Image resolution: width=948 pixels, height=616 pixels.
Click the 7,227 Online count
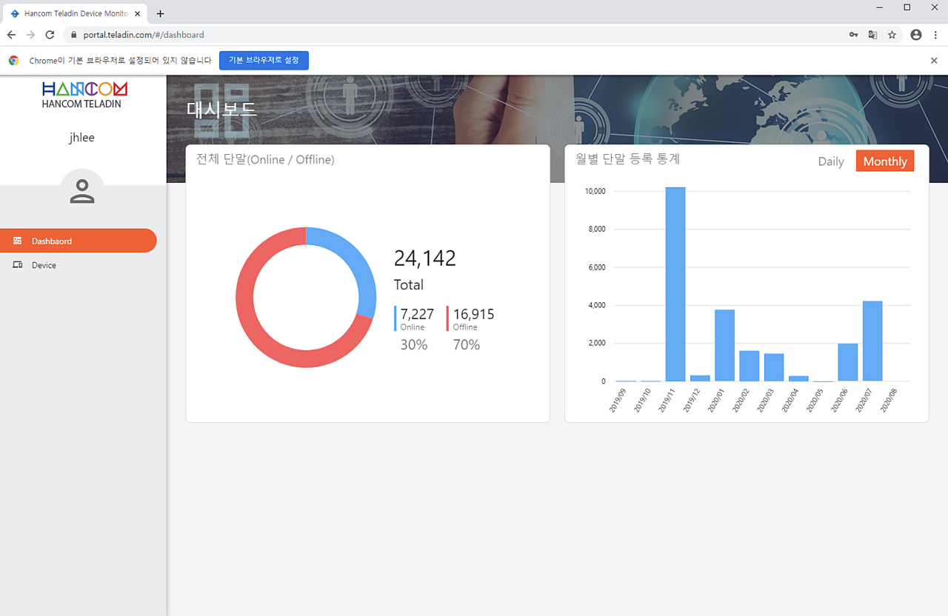(417, 314)
